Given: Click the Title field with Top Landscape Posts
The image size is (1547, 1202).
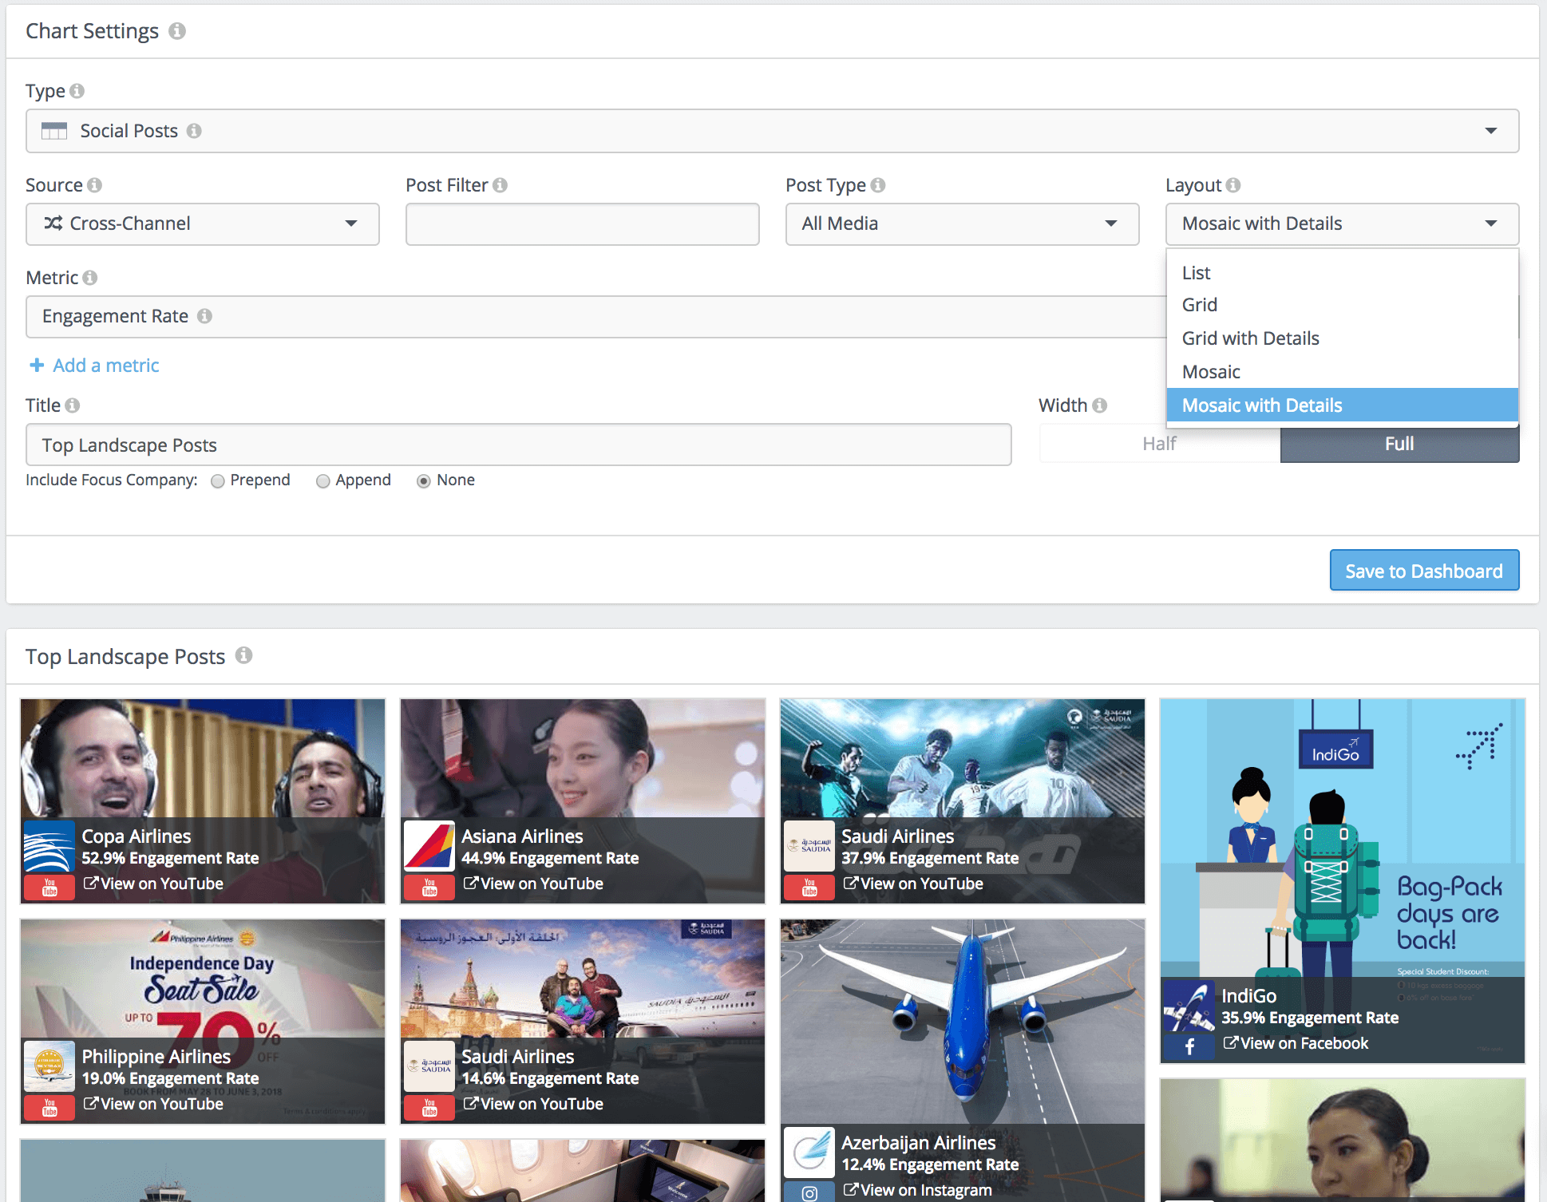Looking at the screenshot, I should click(519, 445).
